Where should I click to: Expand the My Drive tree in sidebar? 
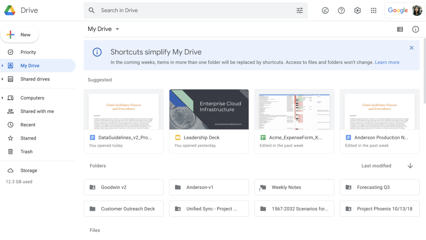[x=2, y=66]
